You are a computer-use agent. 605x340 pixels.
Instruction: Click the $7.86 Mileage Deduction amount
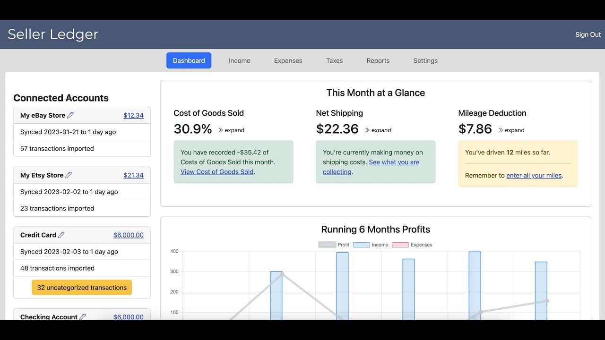475,129
